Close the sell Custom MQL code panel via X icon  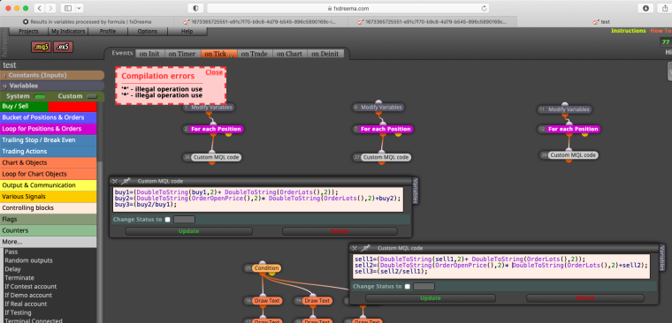click(x=355, y=248)
